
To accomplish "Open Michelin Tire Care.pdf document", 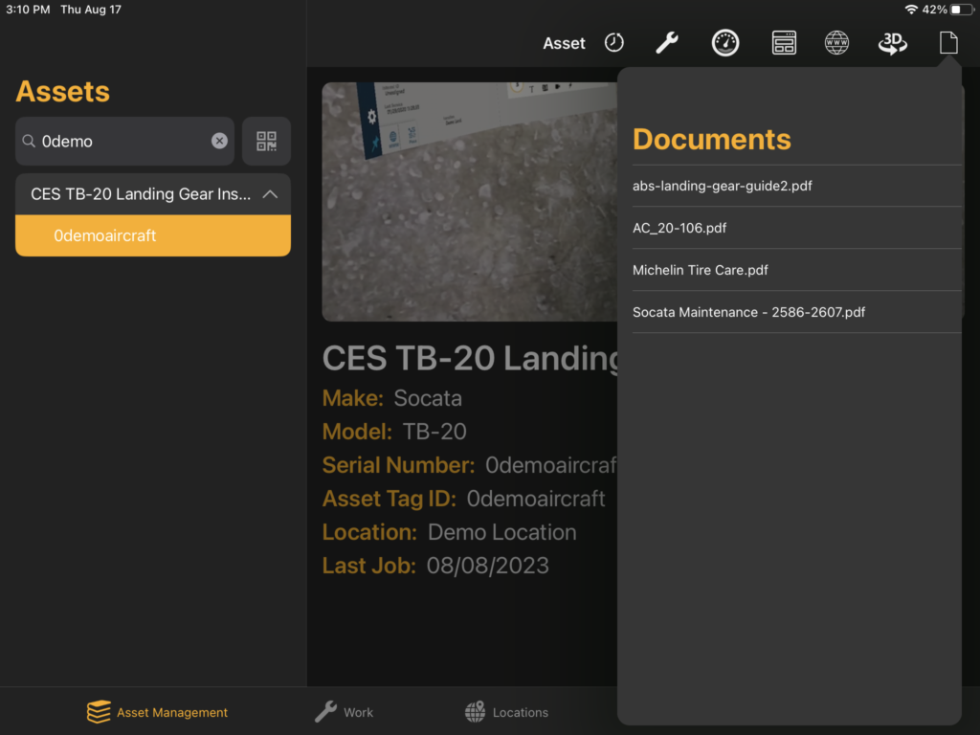I will point(699,270).
